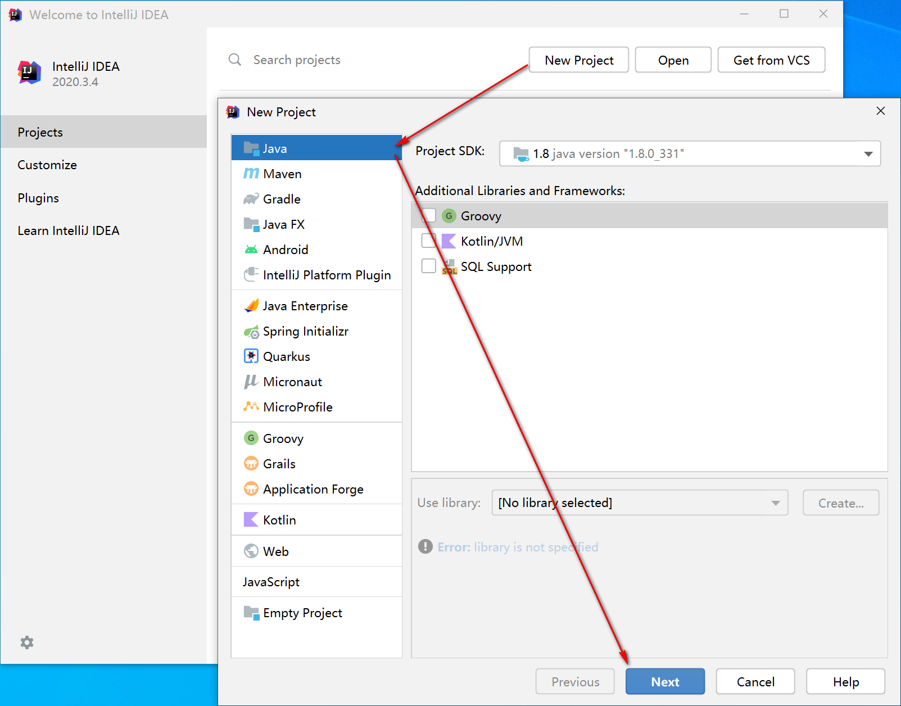The height and width of the screenshot is (706, 901).
Task: Click the error icon next to library message
Action: pos(425,546)
